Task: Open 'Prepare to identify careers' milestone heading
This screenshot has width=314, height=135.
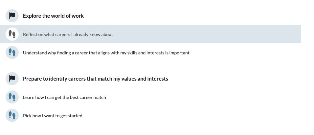Action: click(x=95, y=79)
